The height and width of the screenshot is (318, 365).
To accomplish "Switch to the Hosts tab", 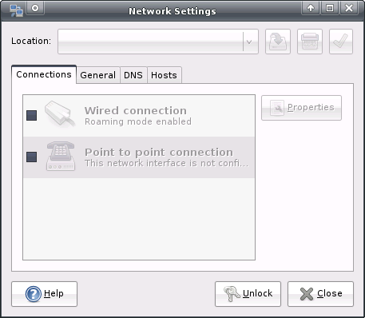I will [x=164, y=75].
